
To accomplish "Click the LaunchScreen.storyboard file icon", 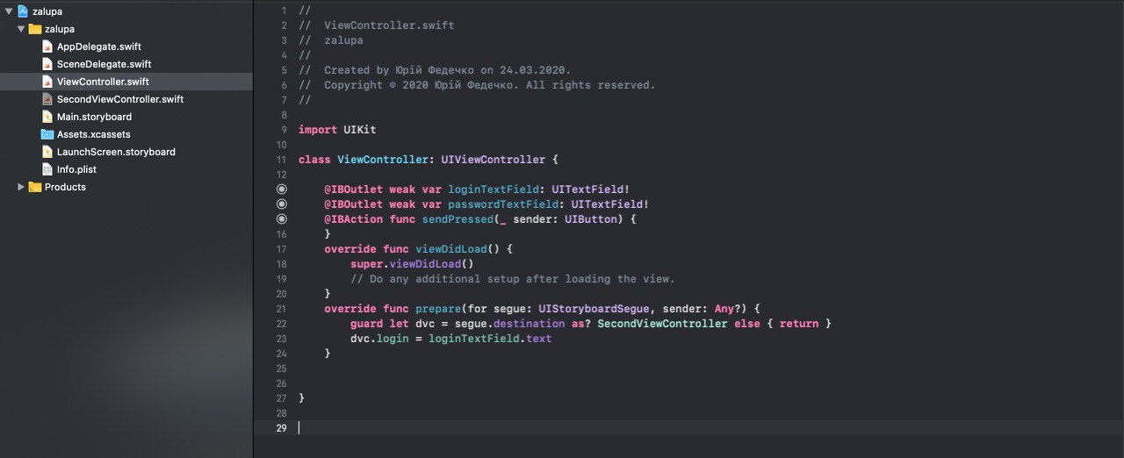I will (47, 152).
